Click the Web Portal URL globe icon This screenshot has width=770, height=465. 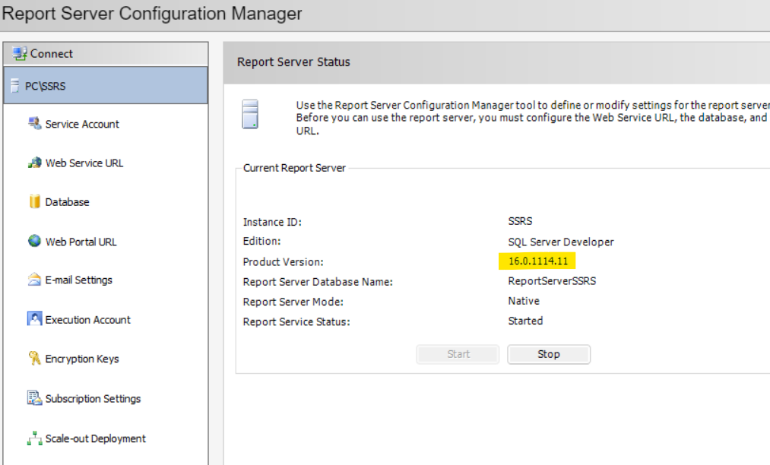(34, 241)
